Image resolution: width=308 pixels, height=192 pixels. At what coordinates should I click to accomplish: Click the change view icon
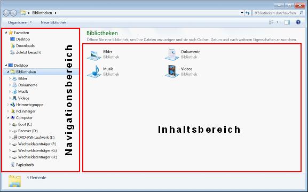pyautogui.click(x=271, y=22)
